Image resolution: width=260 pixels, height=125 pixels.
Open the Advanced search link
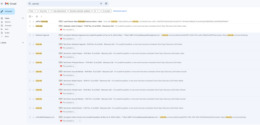click(x=120, y=11)
